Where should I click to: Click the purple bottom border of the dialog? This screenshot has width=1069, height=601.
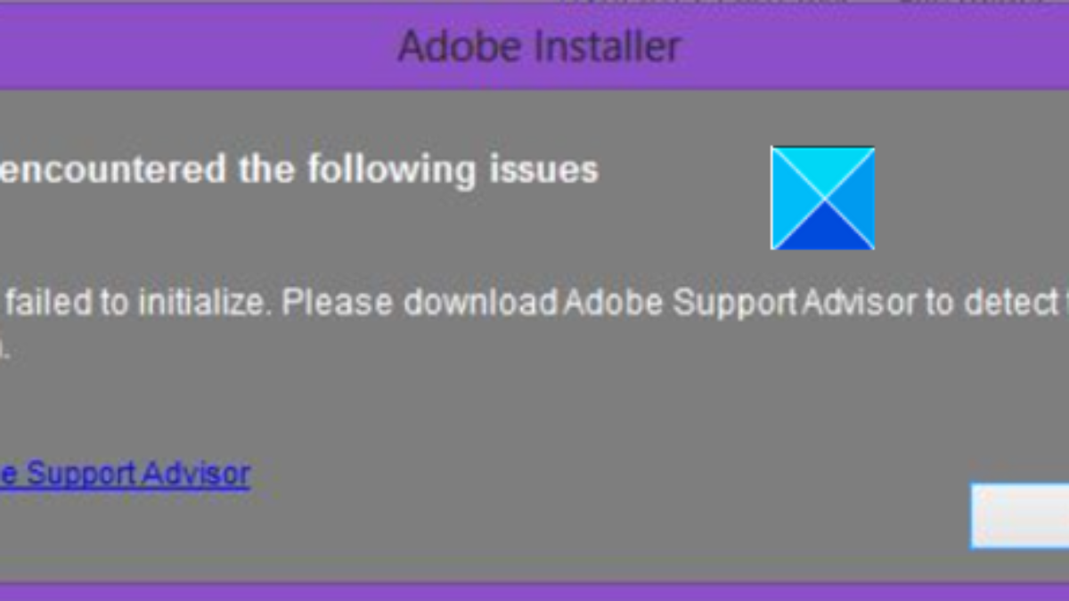pyautogui.click(x=534, y=592)
